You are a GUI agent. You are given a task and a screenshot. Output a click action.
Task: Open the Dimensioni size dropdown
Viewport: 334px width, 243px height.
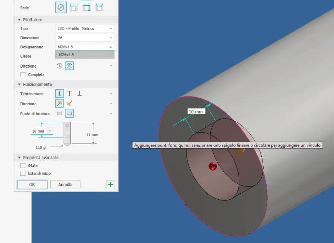[x=84, y=38]
